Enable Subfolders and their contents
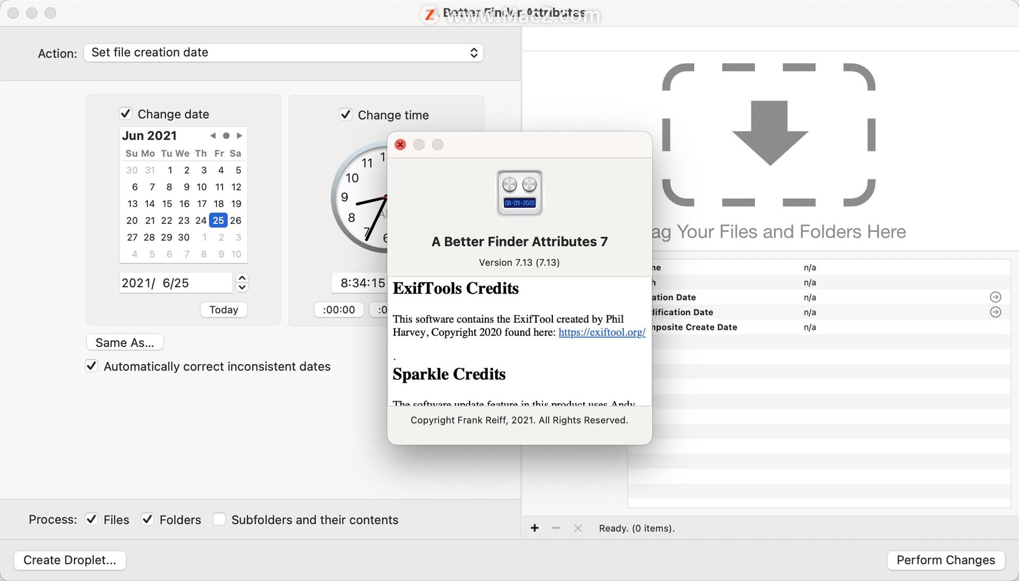Screen dimensions: 1019x581 (219, 519)
